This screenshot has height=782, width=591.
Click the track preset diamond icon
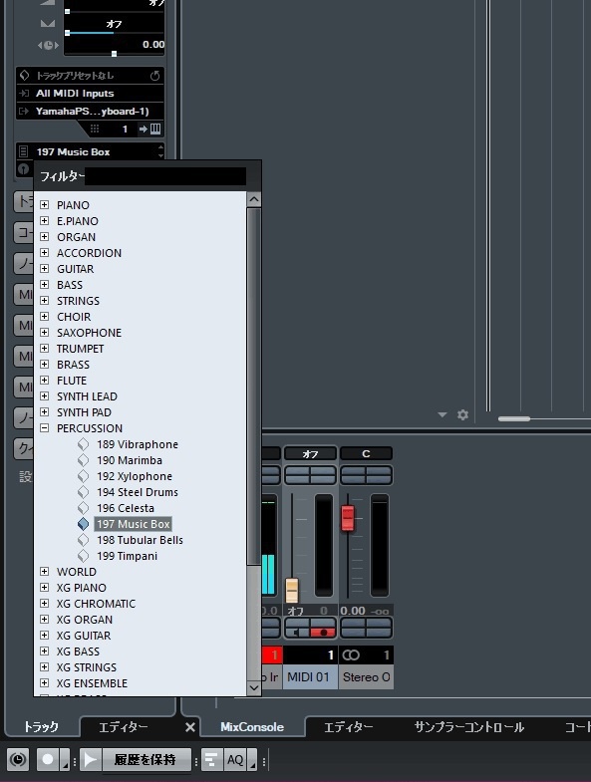point(24,76)
